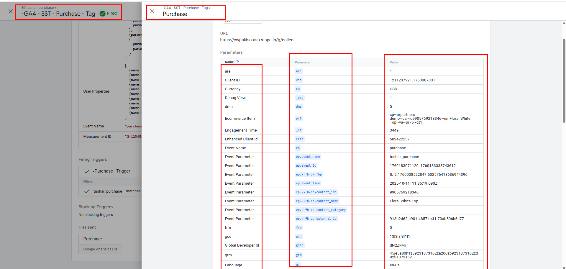Click the vertical scrollbar thumb

[564, 80]
